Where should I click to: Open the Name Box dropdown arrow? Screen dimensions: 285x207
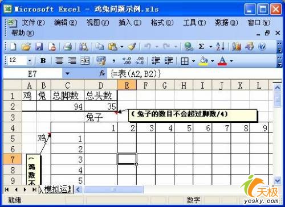(67, 73)
